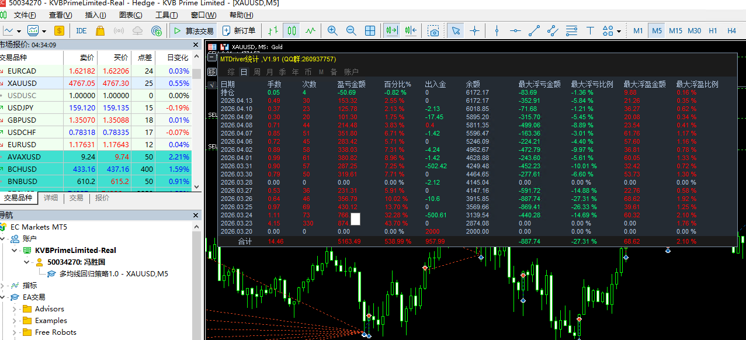Click the red table icon beside XAUUSD title
Image resolution: width=746 pixels, height=340 pixels.
coord(212,47)
